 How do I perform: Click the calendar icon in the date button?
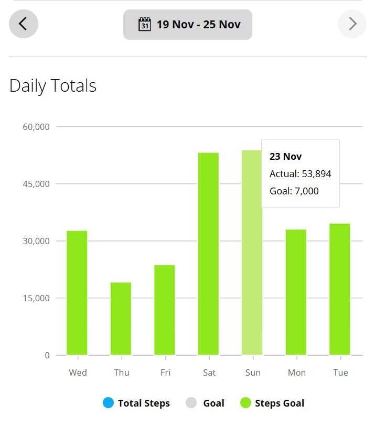click(x=144, y=24)
